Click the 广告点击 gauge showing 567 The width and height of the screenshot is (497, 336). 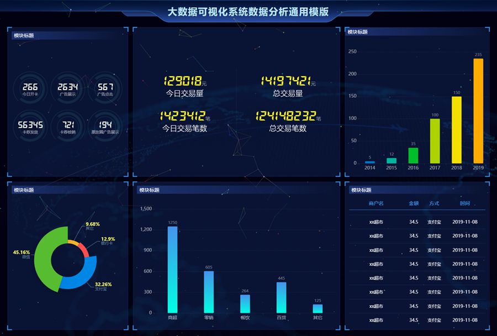click(x=105, y=88)
